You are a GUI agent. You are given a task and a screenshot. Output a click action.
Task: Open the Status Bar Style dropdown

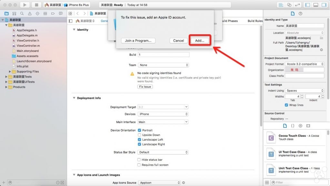(163, 152)
